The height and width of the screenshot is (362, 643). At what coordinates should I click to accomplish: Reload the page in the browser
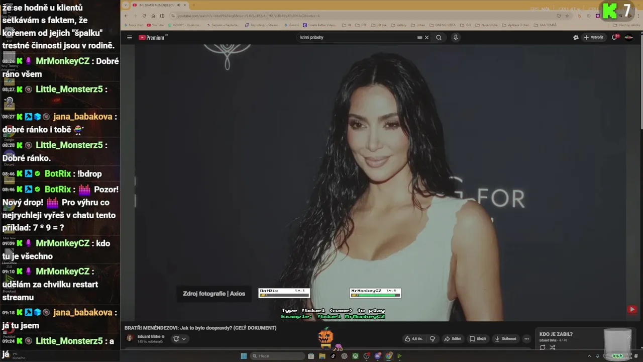(x=144, y=16)
